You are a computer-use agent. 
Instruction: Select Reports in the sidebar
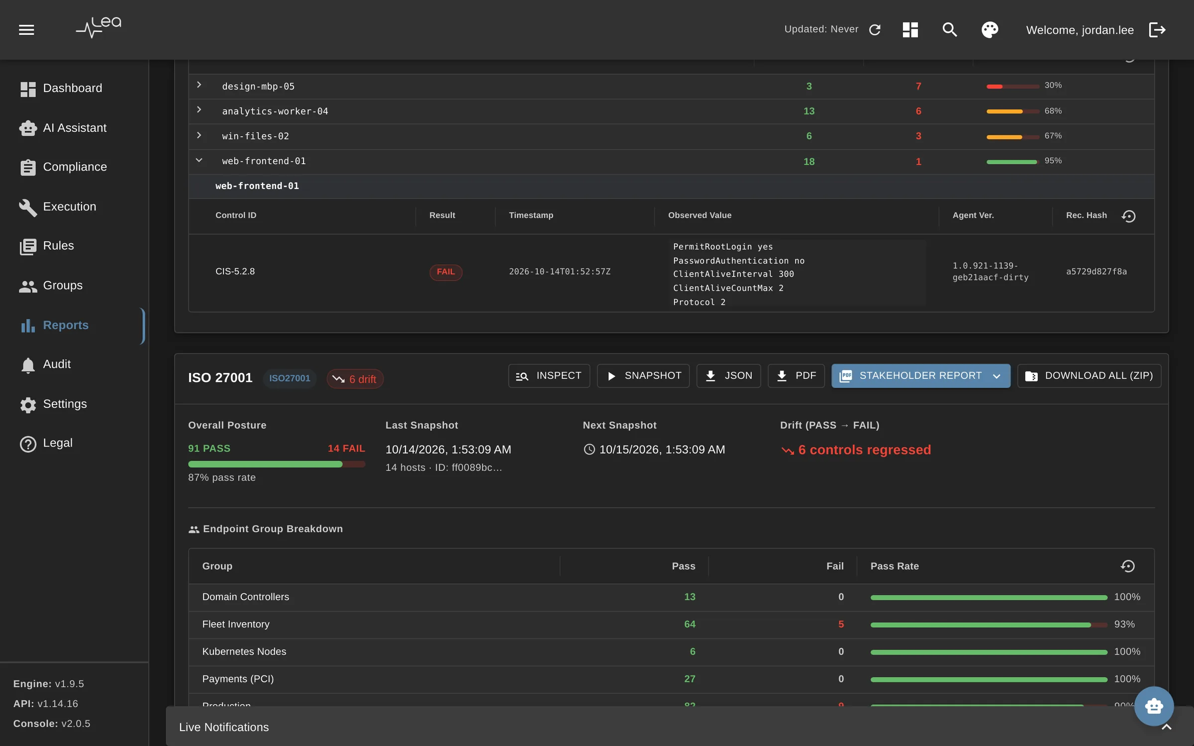75,325
